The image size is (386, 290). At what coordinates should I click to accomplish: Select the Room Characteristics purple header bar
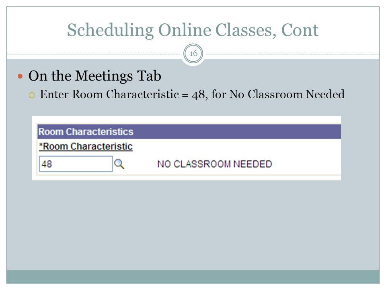189,132
